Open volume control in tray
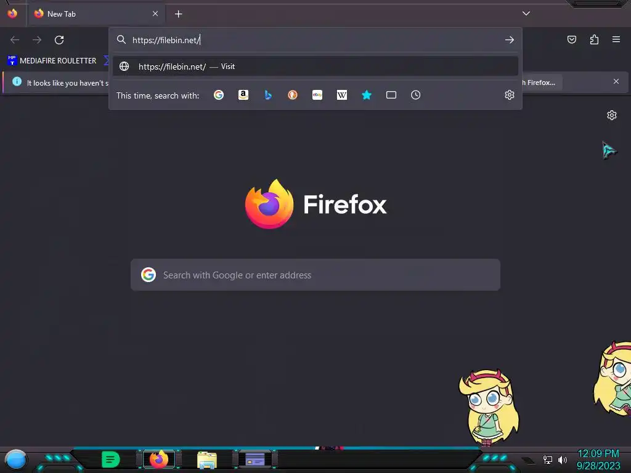 click(563, 459)
